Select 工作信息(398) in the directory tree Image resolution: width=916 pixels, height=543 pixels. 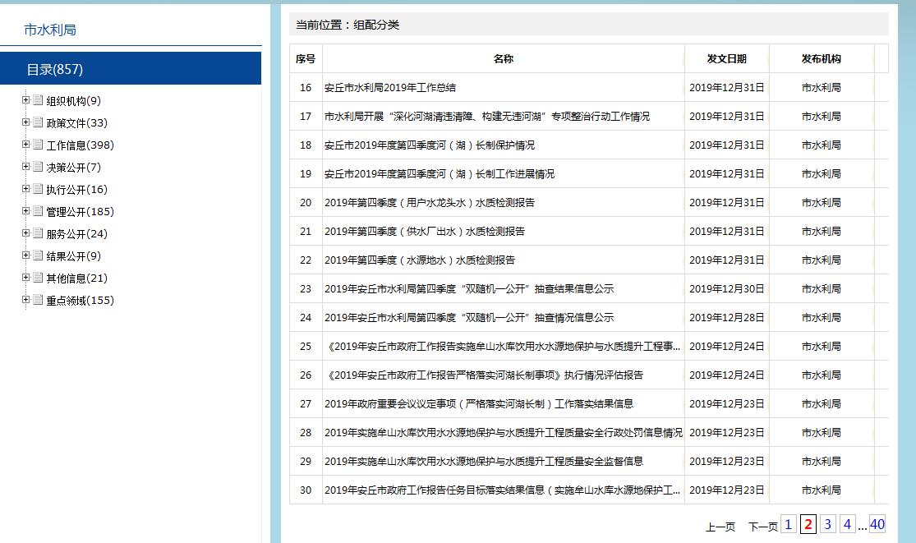[x=80, y=145]
